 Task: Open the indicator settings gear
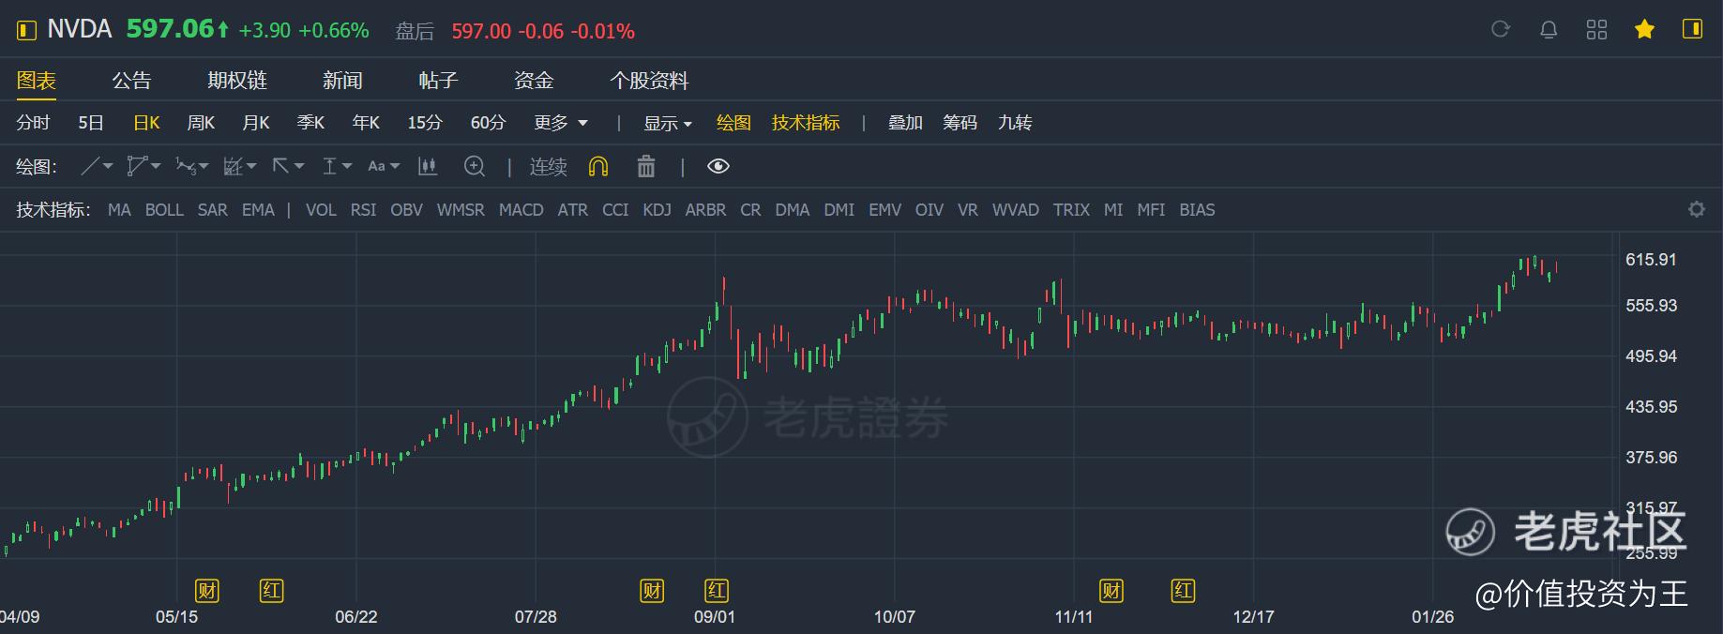click(1697, 209)
